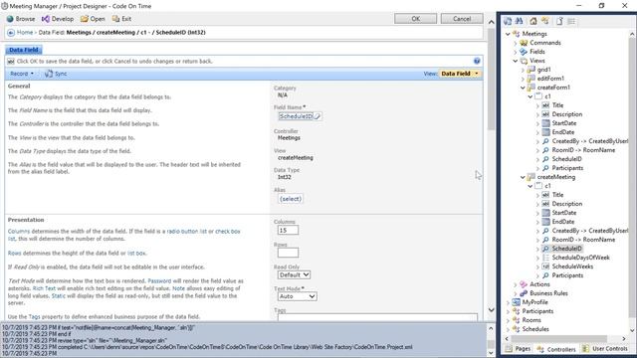
Task: Click the back arrow icon beside Home
Action: point(11,33)
